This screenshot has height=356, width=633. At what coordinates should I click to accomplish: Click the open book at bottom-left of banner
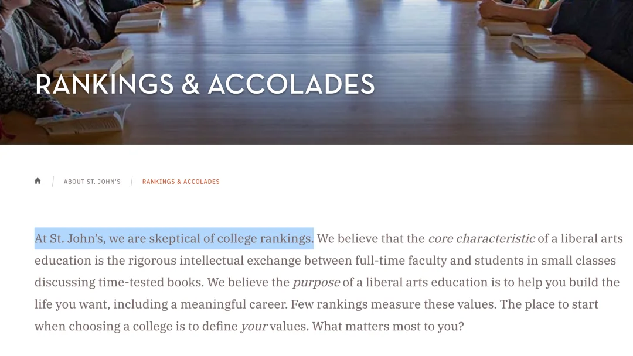tap(83, 119)
